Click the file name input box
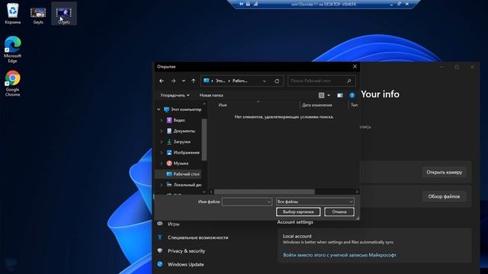 pos(247,202)
